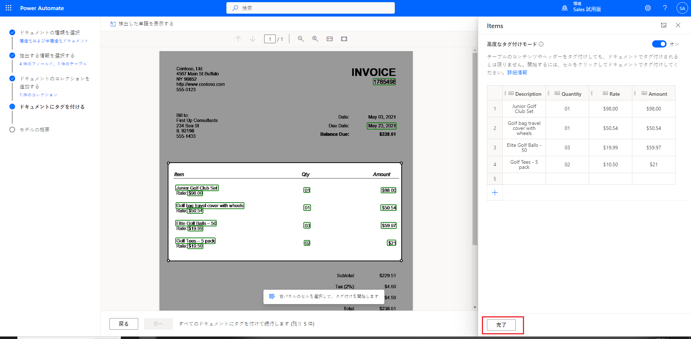The image size is (691, 339).
Task: Click plus icon to add table row
Action: coord(495,193)
